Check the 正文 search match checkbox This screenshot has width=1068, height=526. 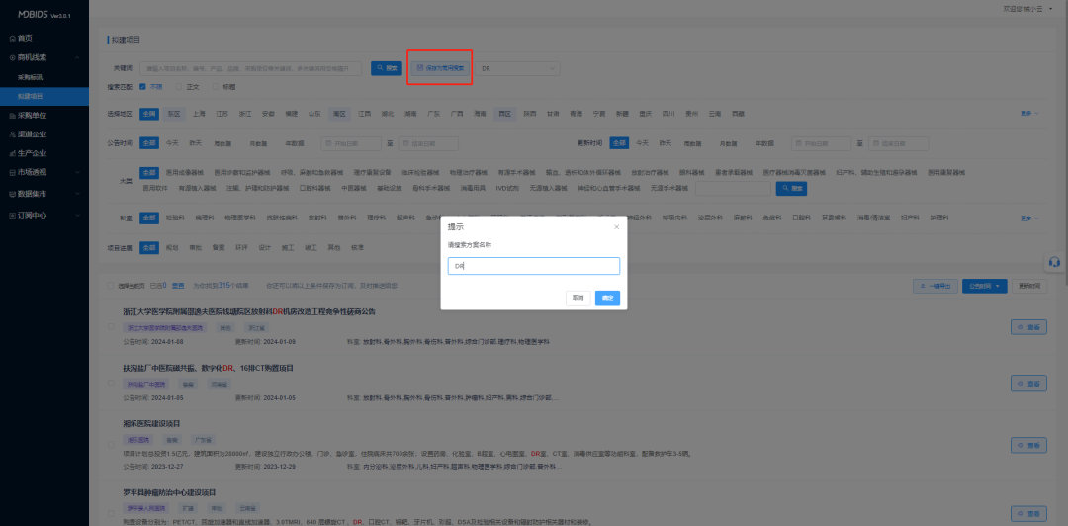pyautogui.click(x=179, y=87)
